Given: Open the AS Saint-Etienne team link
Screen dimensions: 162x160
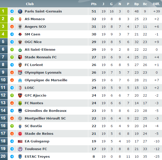Looking at the screenshot, I should point(40,50).
